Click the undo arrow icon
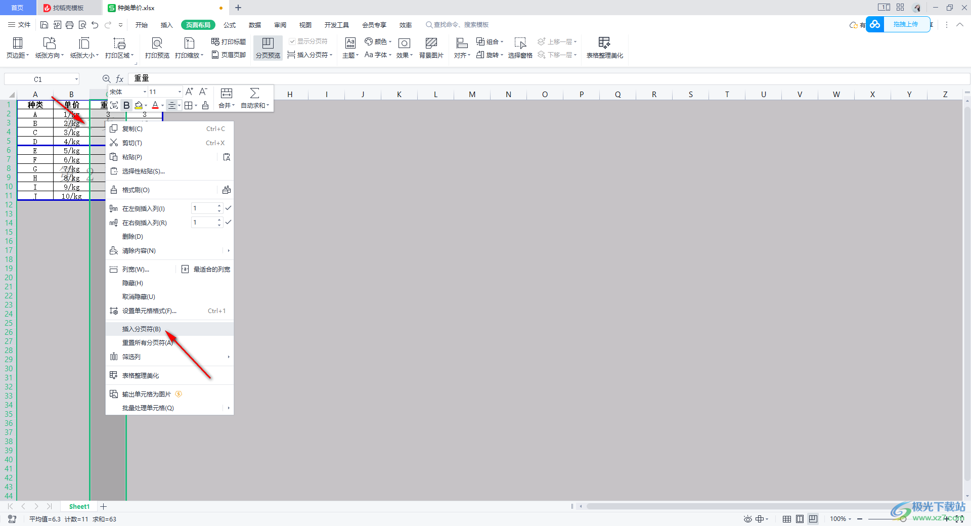The image size is (971, 526). (x=95, y=25)
